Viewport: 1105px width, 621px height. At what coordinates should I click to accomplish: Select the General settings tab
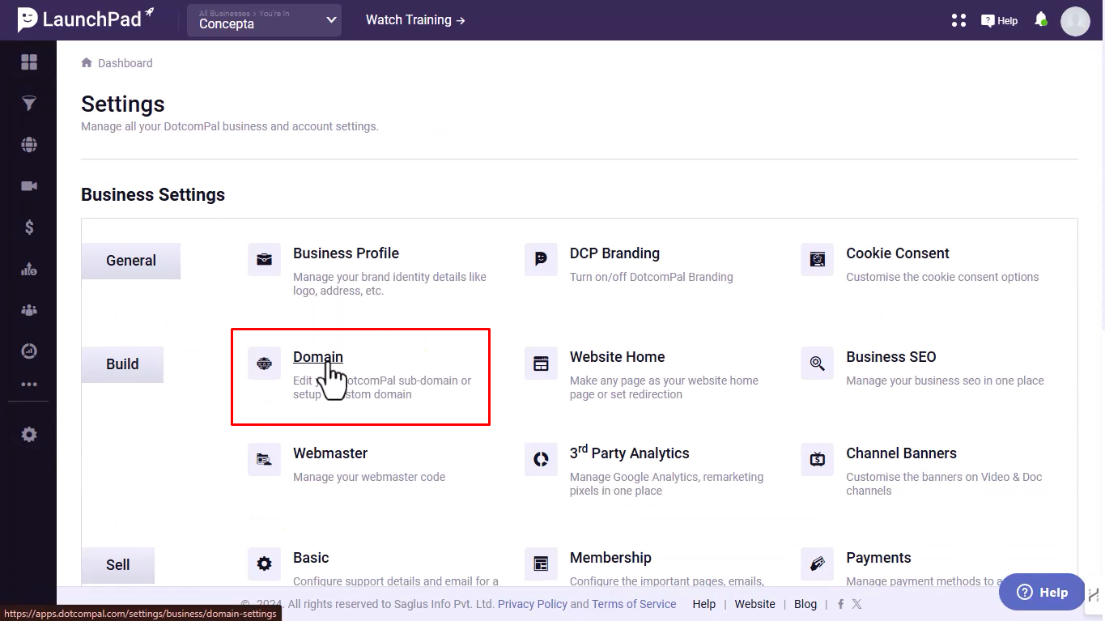pos(130,261)
